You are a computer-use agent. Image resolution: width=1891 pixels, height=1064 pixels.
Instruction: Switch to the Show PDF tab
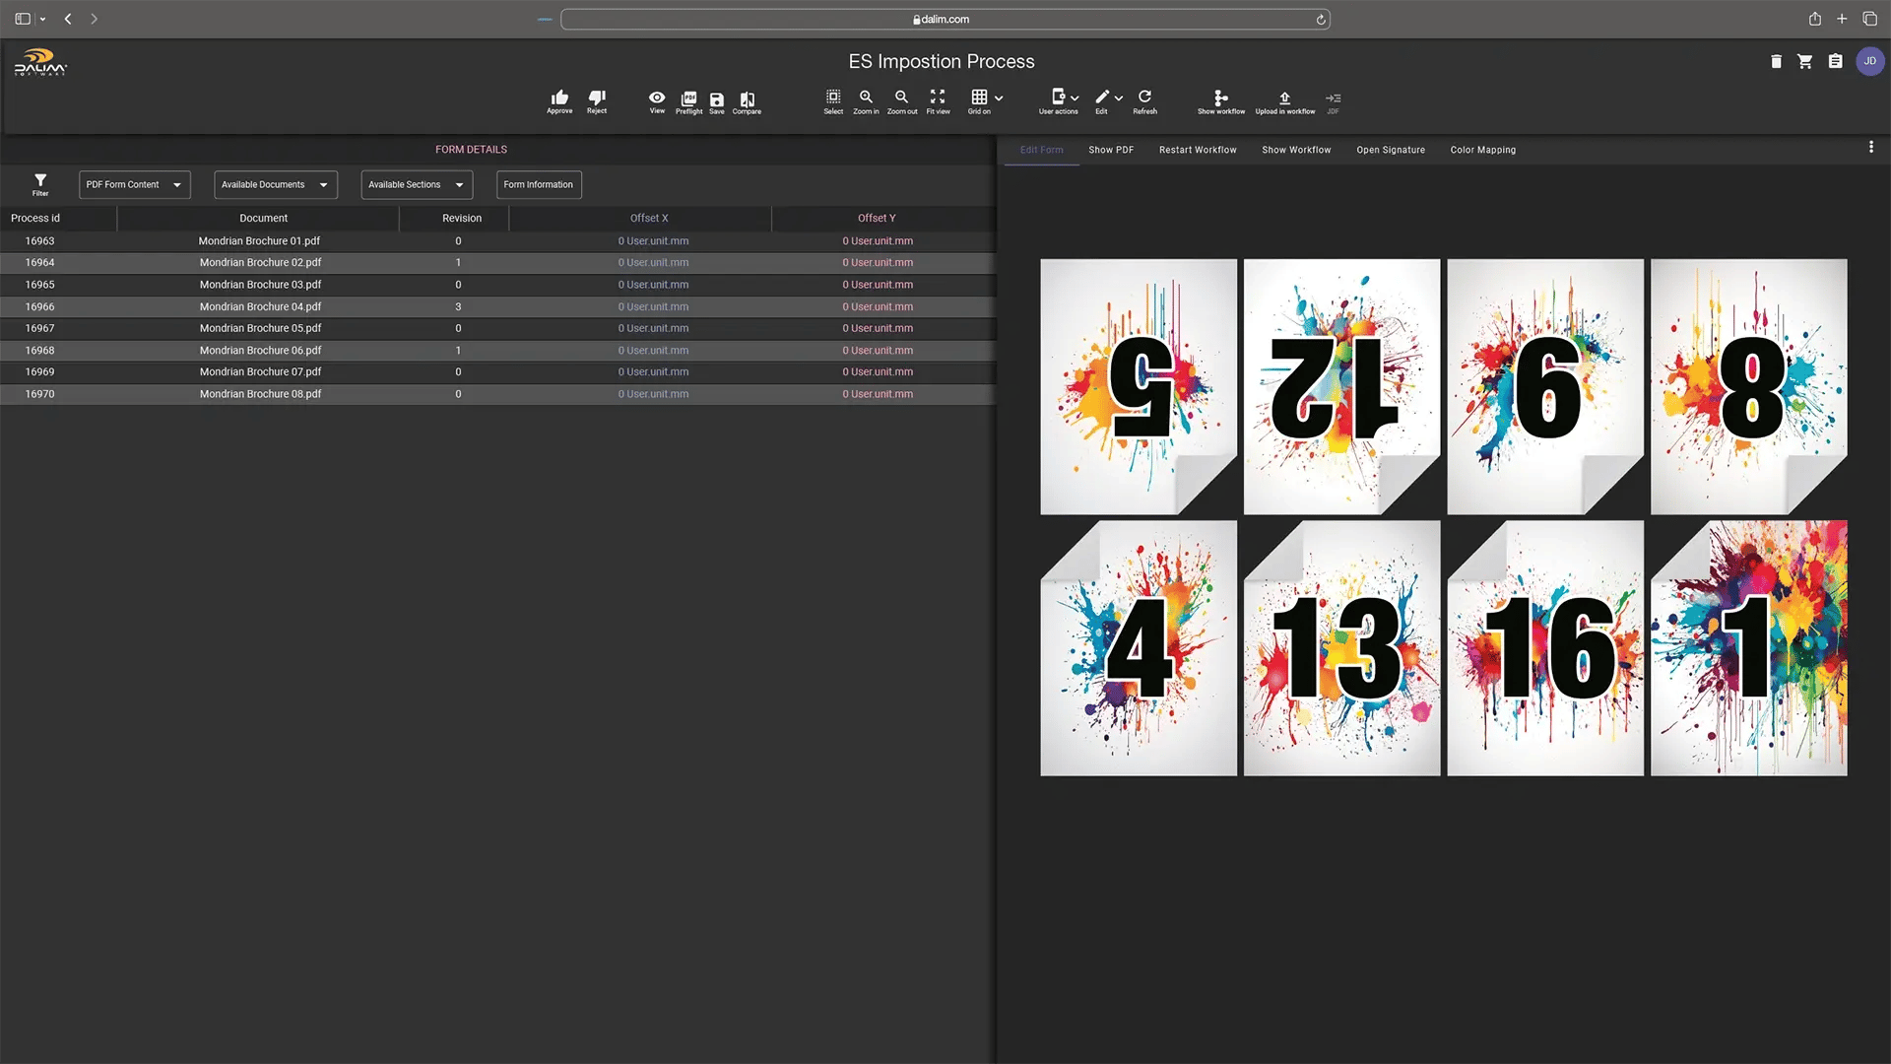pyautogui.click(x=1111, y=150)
